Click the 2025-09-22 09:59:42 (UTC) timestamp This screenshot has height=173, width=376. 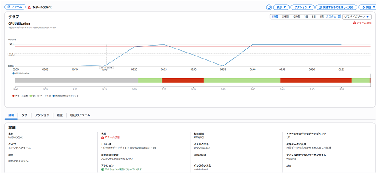point(116,158)
